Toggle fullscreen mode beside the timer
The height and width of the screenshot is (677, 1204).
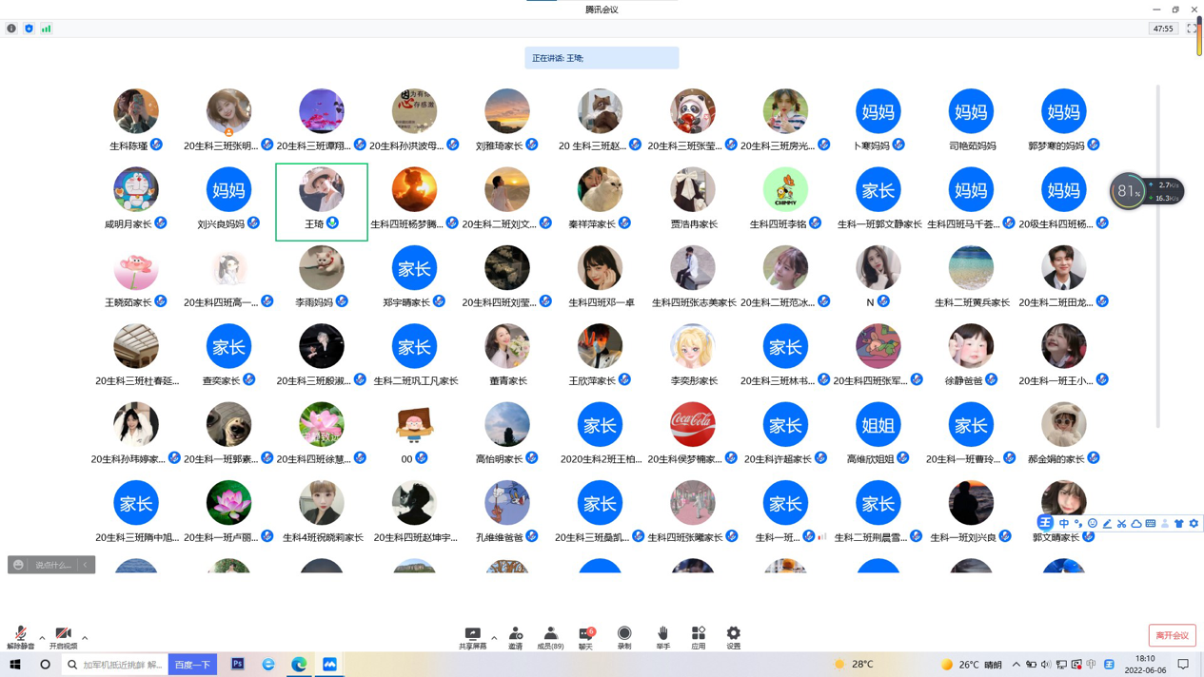point(1191,29)
